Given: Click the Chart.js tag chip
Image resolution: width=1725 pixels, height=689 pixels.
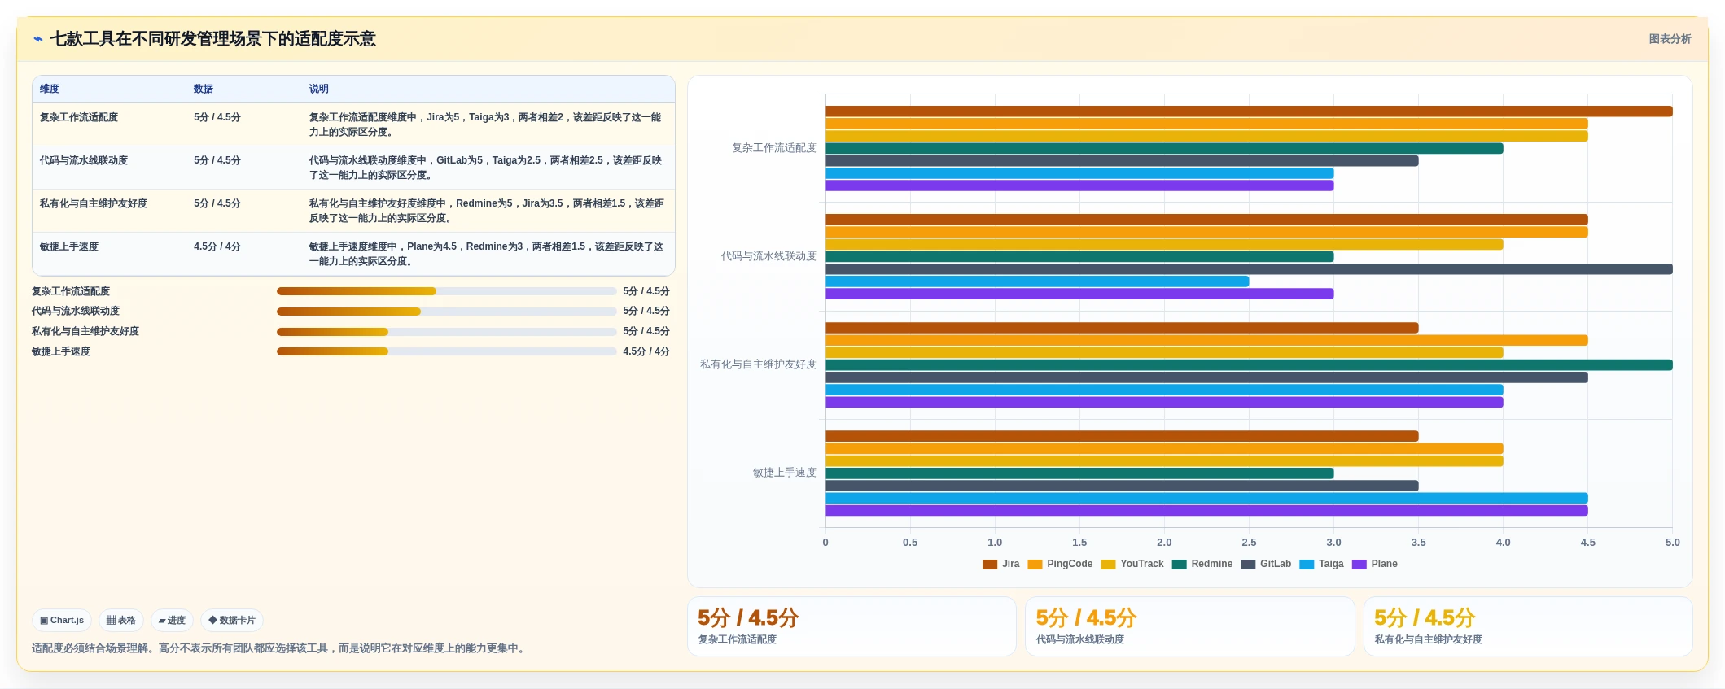Looking at the screenshot, I should 62,621.
